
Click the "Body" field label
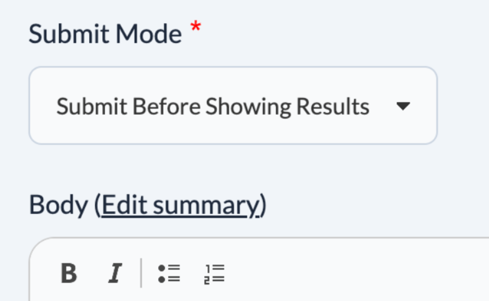tap(58, 205)
